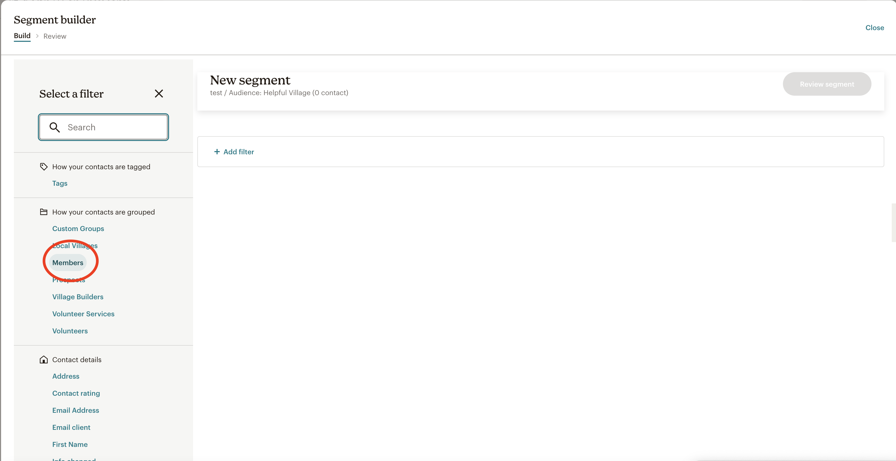Viewport: 896px width, 461px height.
Task: Choose the Volunteer Services filter
Action: 83,314
